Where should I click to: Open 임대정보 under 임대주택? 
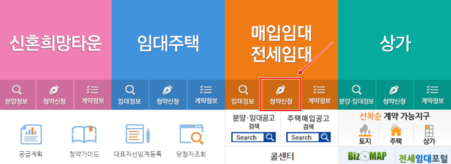tap(130, 95)
